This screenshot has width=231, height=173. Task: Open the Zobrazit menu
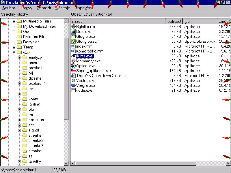[44, 8]
